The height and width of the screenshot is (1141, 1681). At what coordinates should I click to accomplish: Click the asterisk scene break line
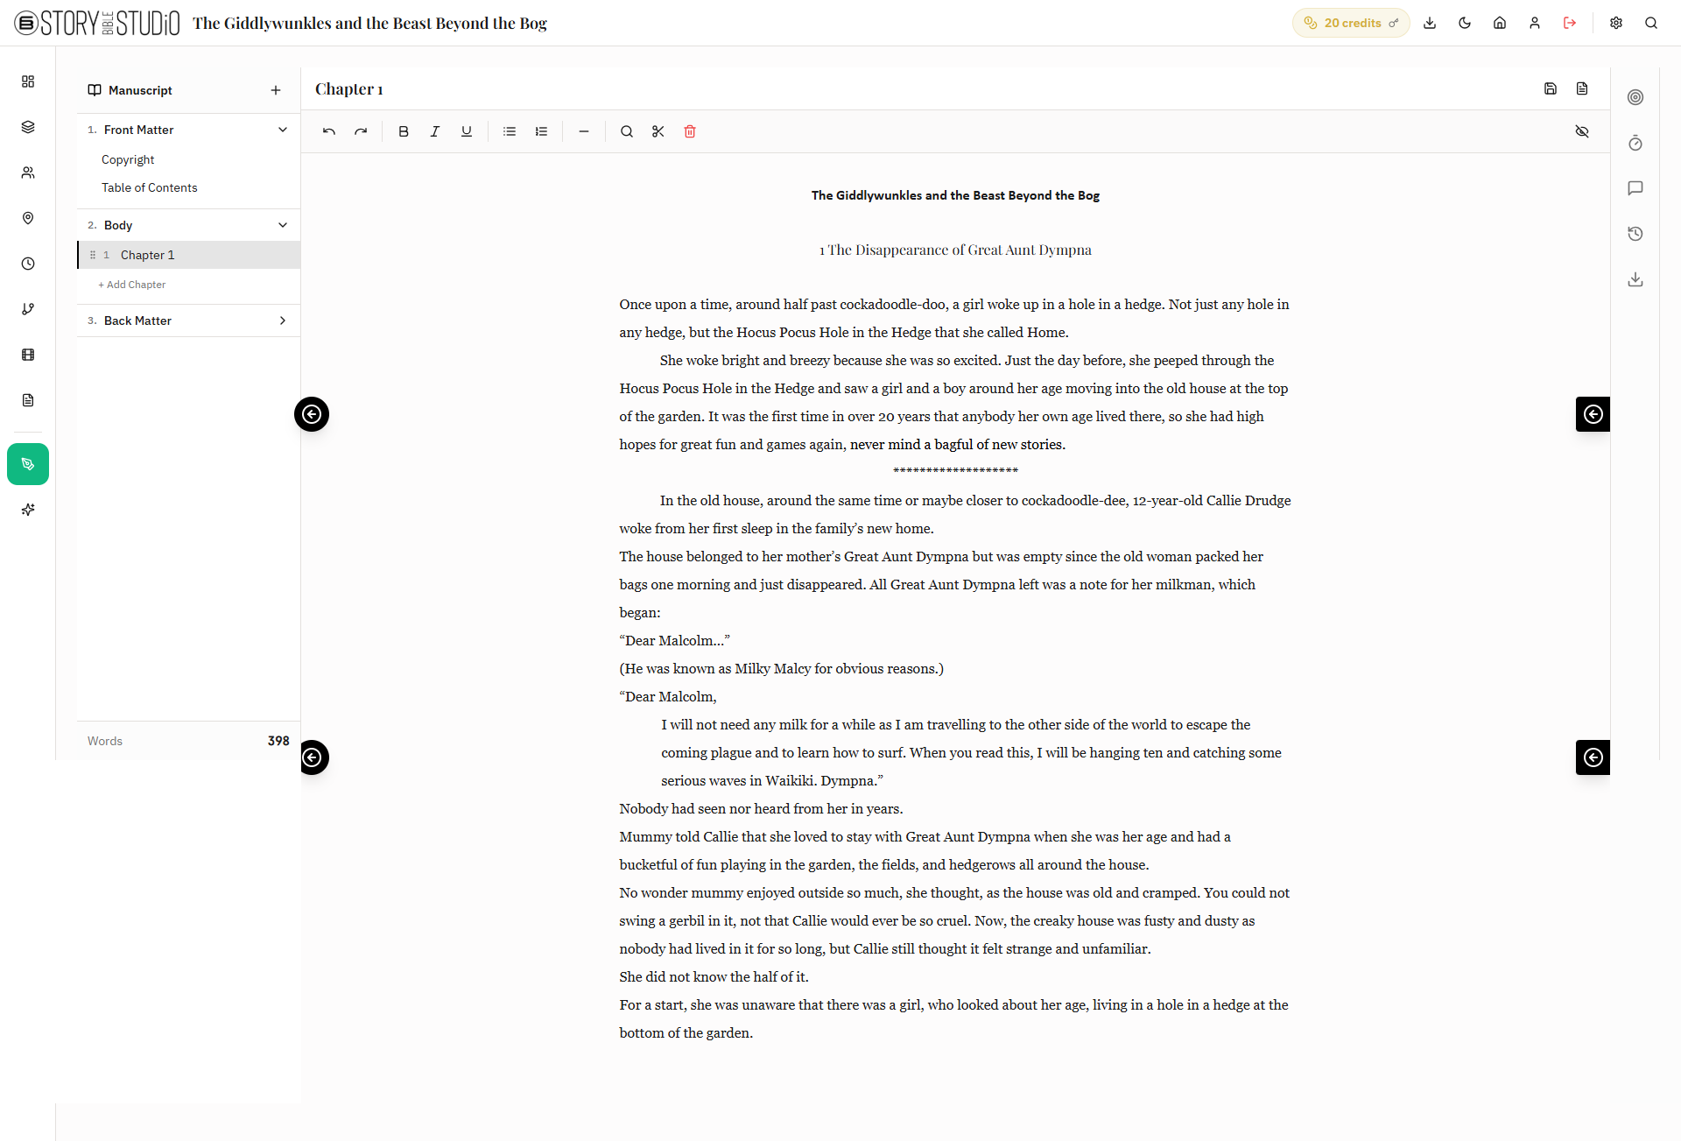click(955, 471)
